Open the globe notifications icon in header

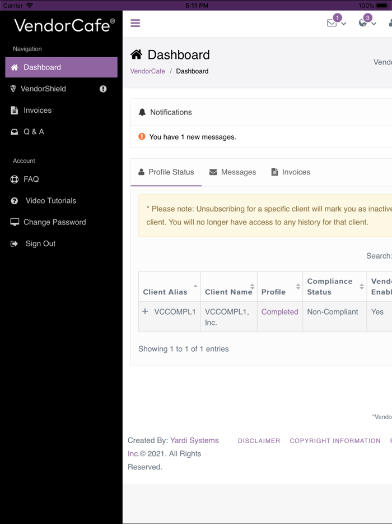[363, 23]
